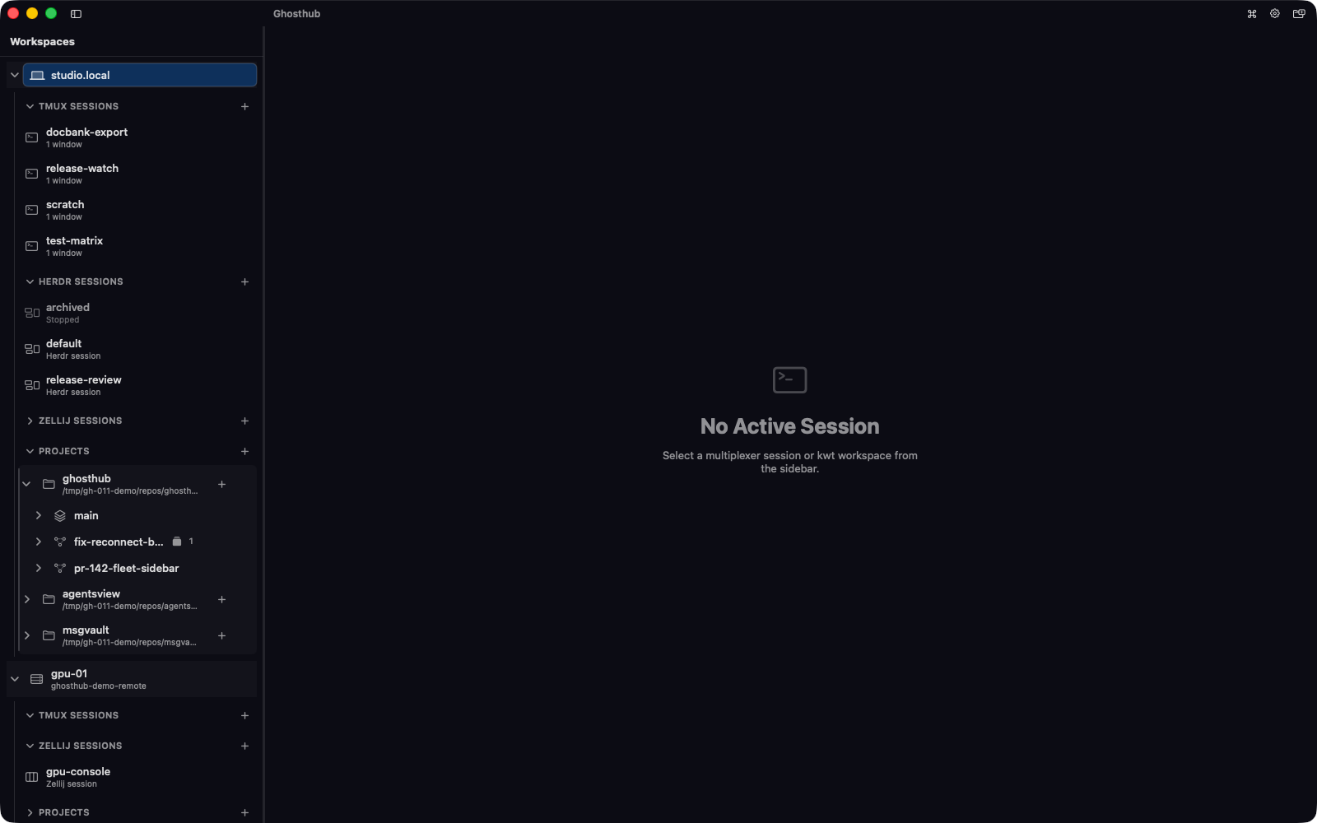Select the archived stopped session

(137, 313)
